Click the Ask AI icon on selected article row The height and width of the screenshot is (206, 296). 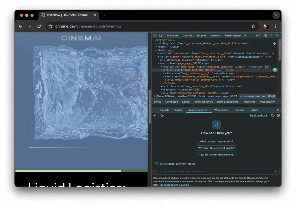[275, 70]
